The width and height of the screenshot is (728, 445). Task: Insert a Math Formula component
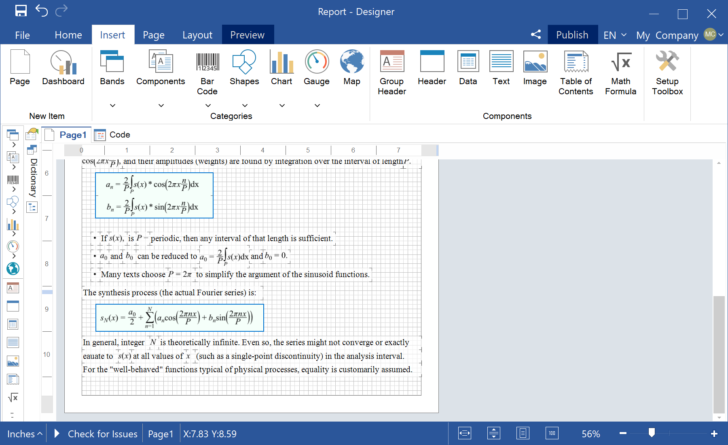click(621, 73)
